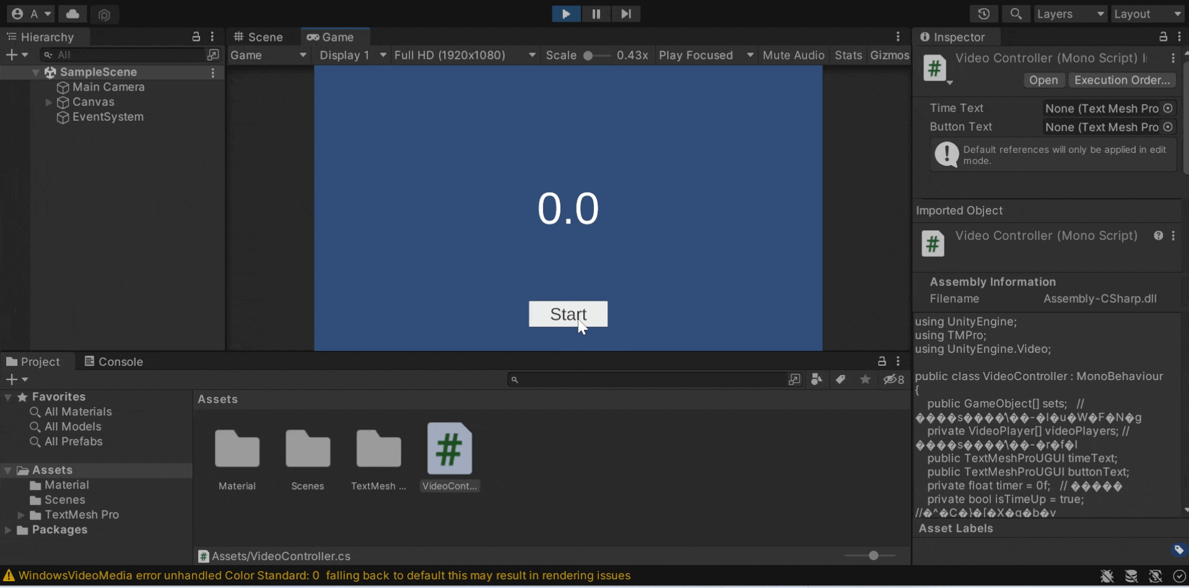Open the cloud services icon
The height and width of the screenshot is (588, 1189).
[x=73, y=14]
